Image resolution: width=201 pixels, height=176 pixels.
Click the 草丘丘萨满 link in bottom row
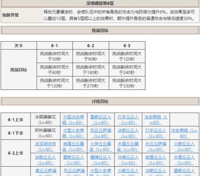46,172
